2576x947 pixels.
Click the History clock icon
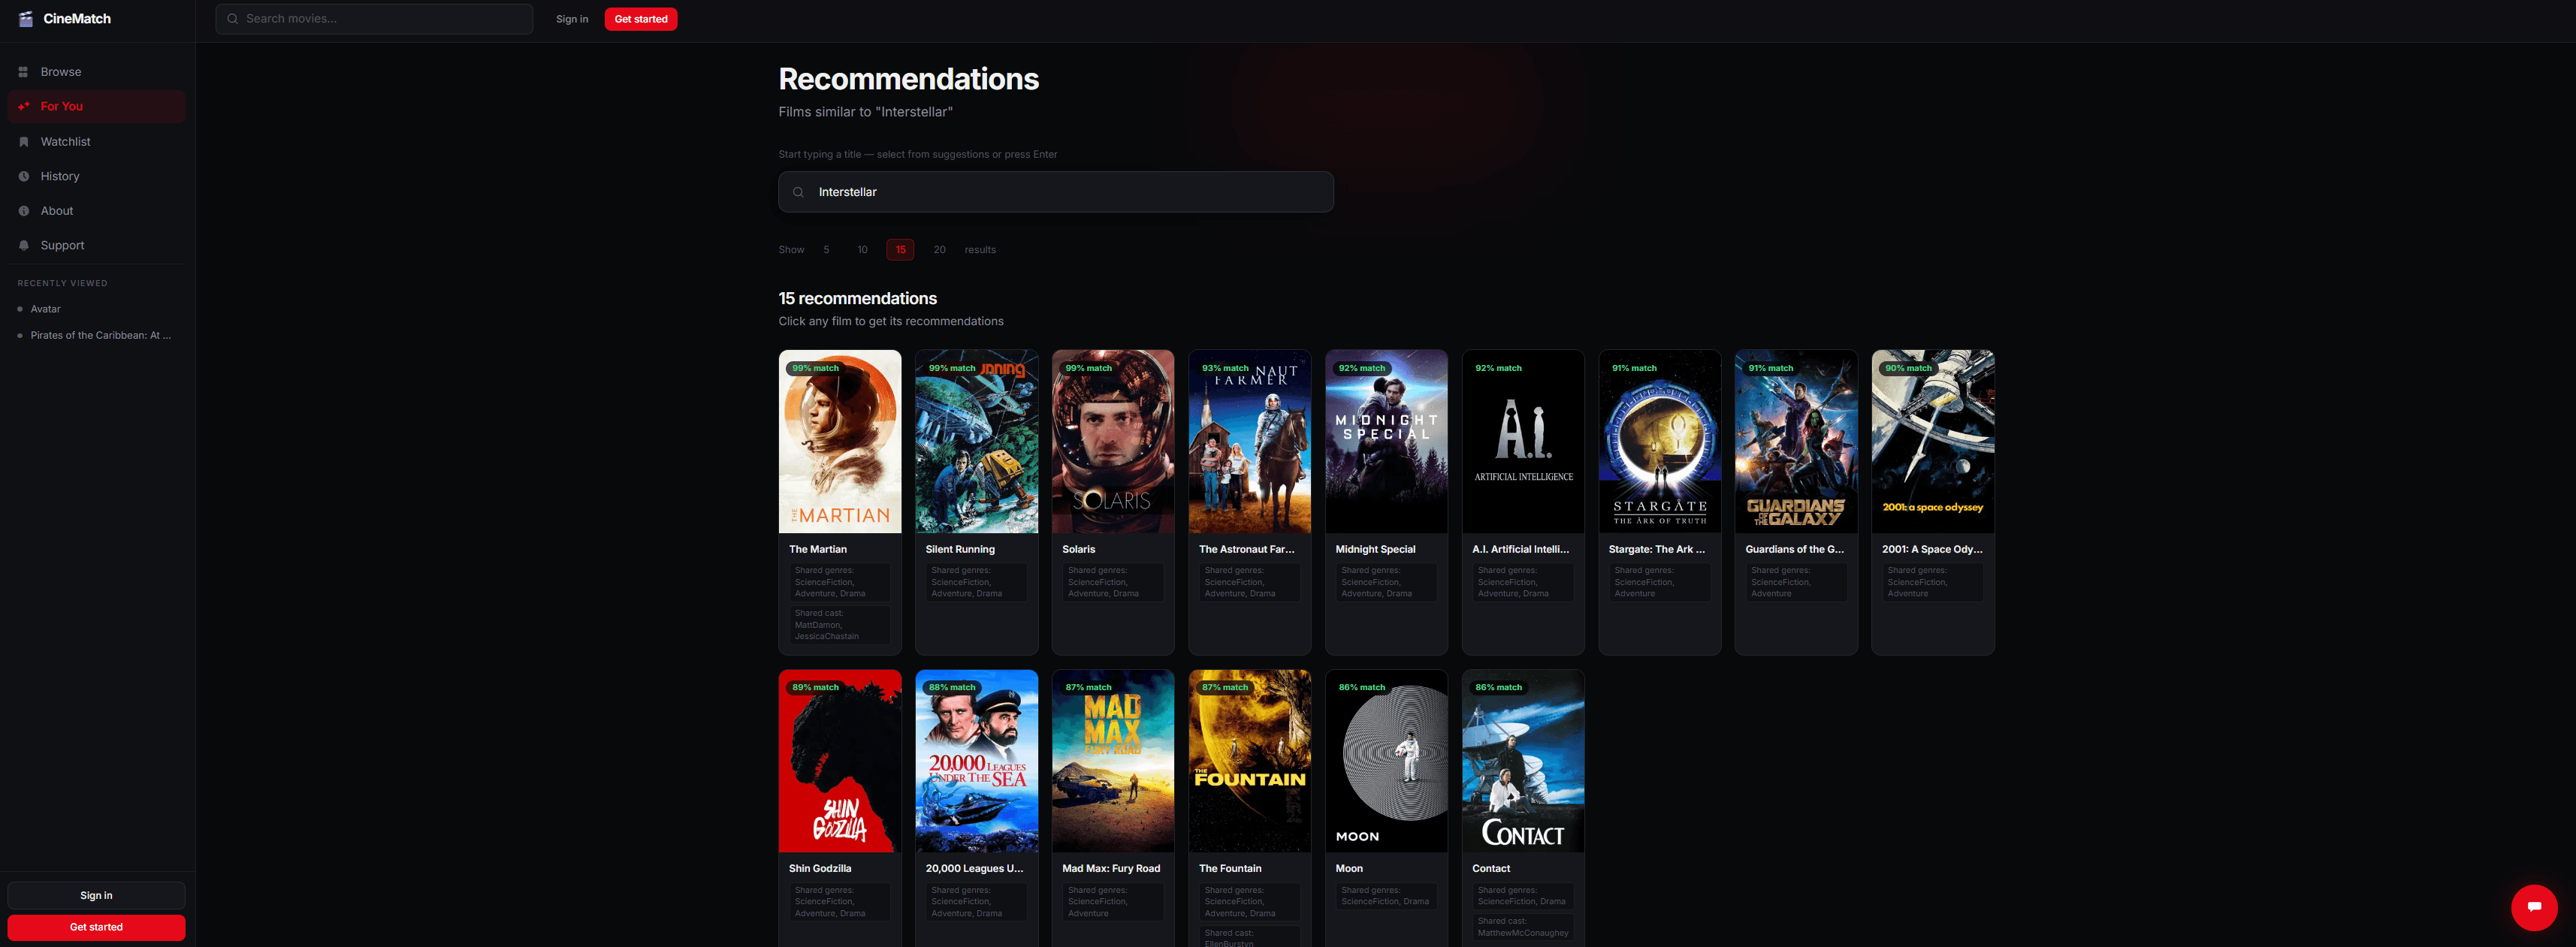click(23, 176)
